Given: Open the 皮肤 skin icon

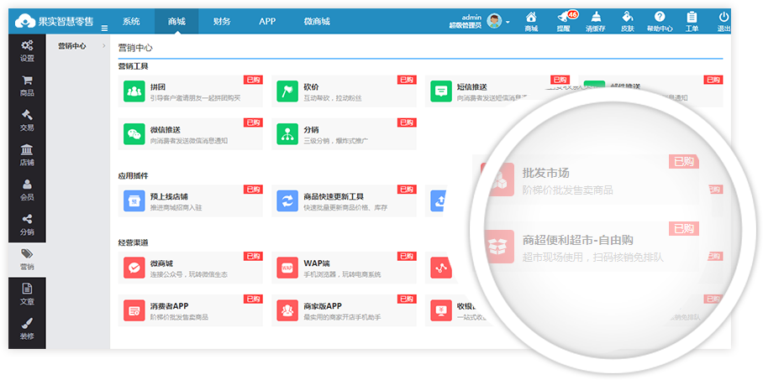Looking at the screenshot, I should pyautogui.click(x=628, y=22).
